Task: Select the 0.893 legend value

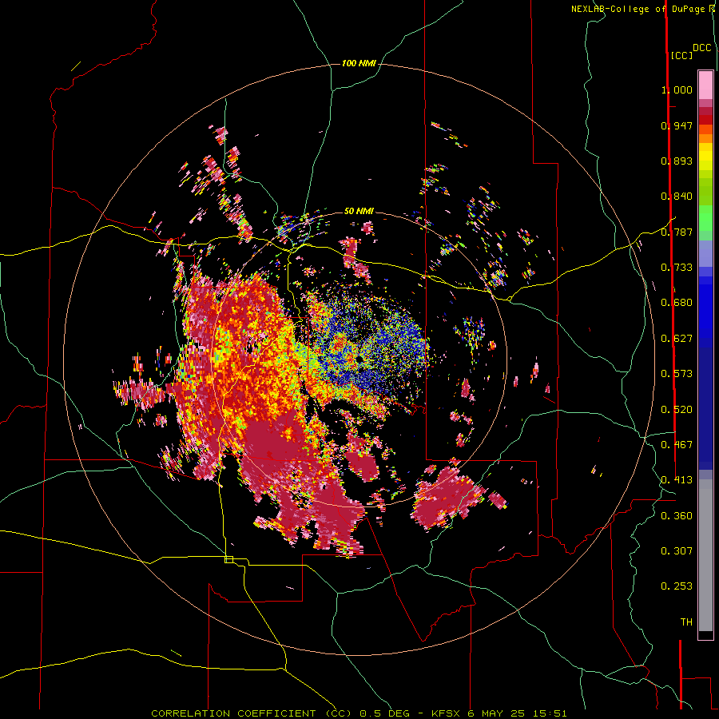Action: [x=677, y=161]
